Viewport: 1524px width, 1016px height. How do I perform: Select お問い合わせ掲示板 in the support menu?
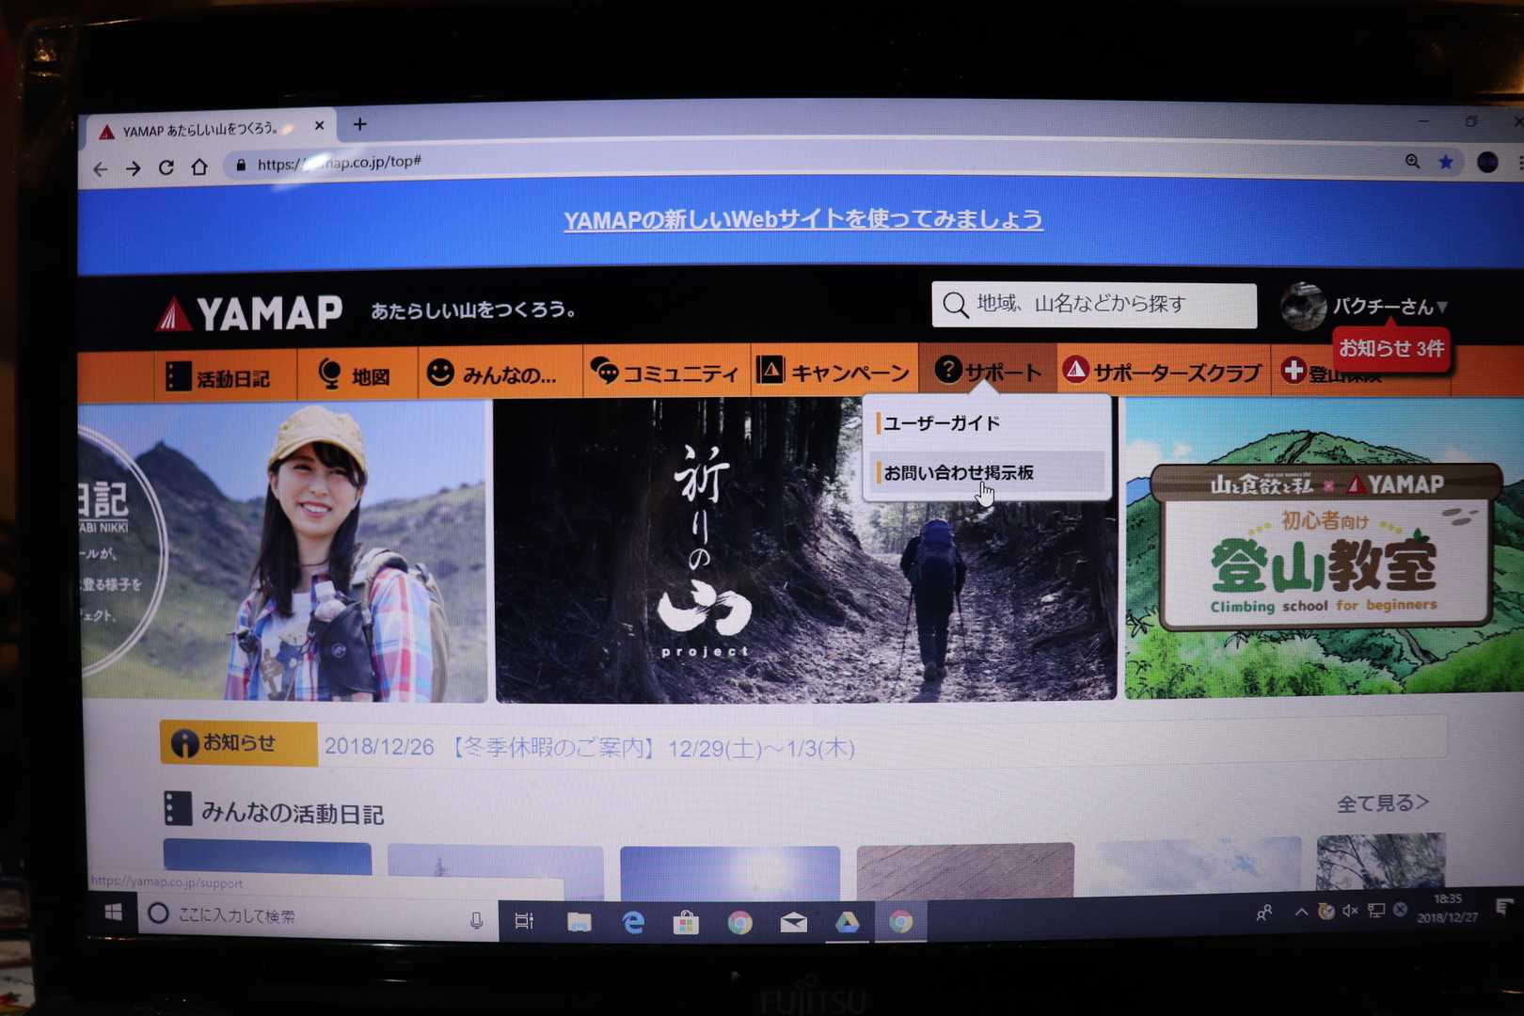point(958,472)
